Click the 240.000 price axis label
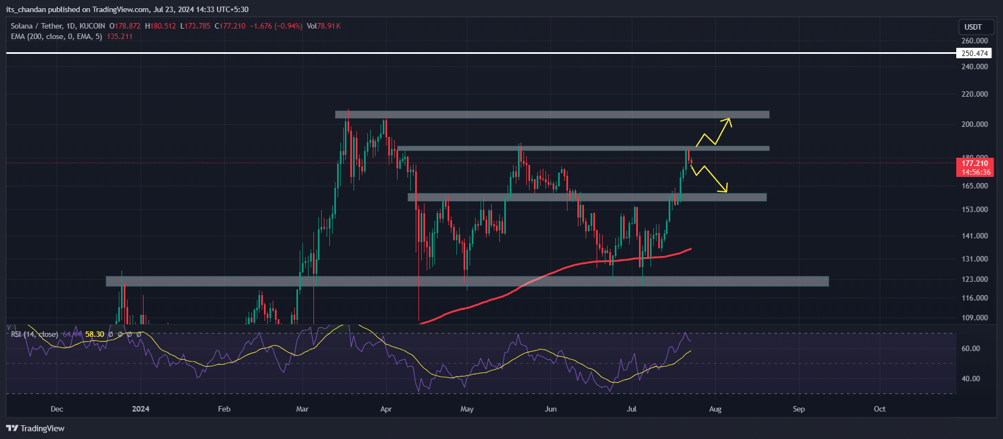This screenshot has width=1003, height=439. pos(974,66)
